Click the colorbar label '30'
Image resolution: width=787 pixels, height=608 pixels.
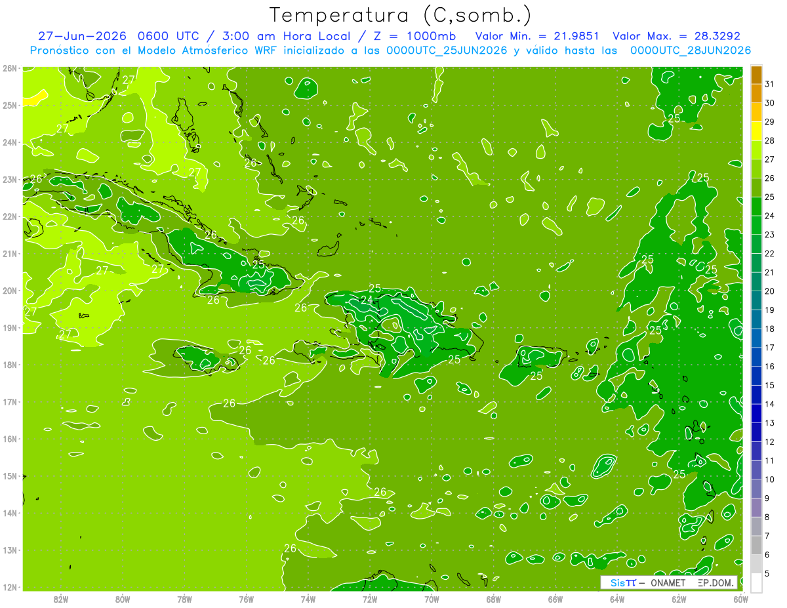point(769,103)
